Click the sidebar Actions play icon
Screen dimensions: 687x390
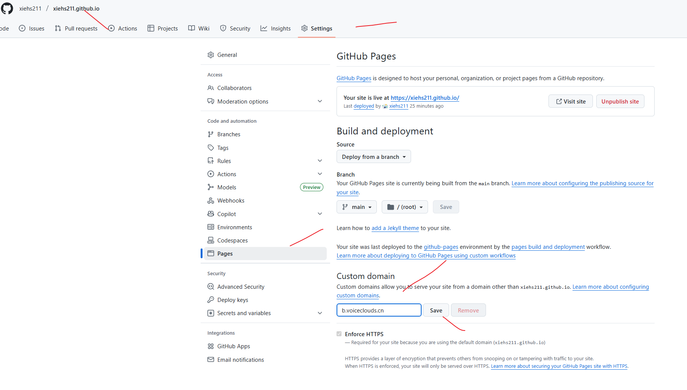click(211, 174)
